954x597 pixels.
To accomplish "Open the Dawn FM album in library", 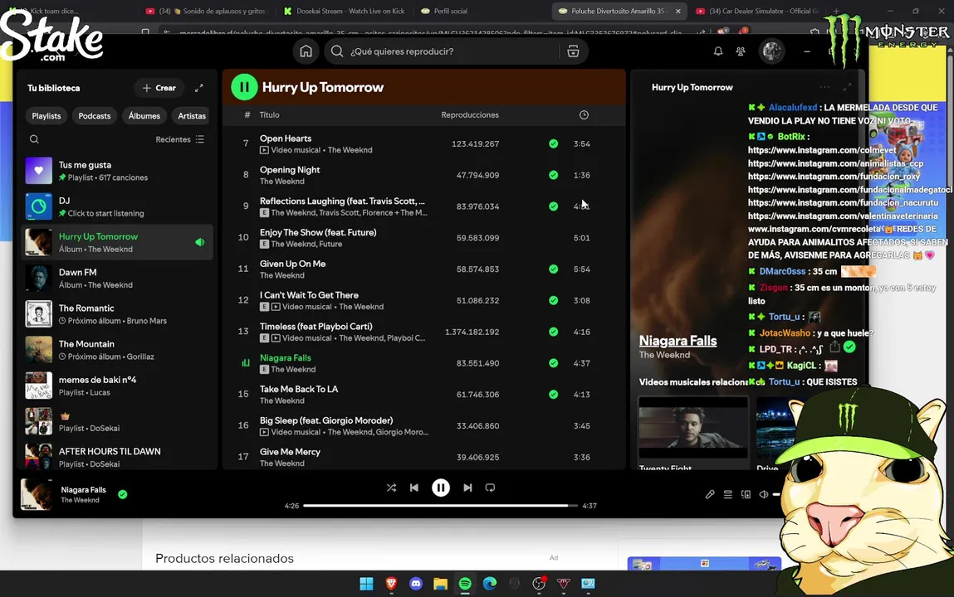I will pos(117,278).
